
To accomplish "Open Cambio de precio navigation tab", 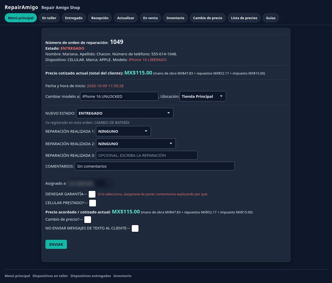I will [208, 18].
